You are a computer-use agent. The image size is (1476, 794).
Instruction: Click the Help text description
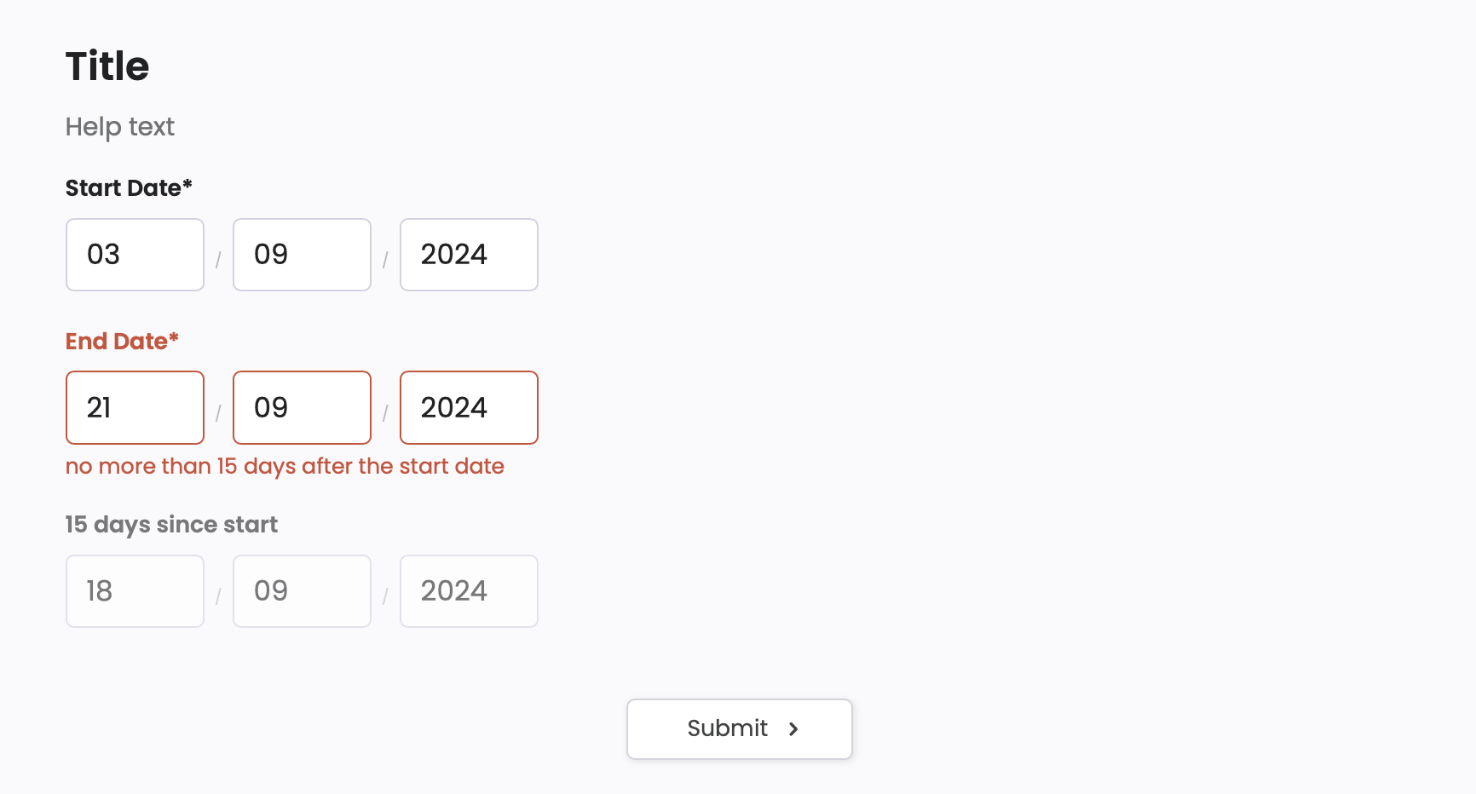(120, 127)
